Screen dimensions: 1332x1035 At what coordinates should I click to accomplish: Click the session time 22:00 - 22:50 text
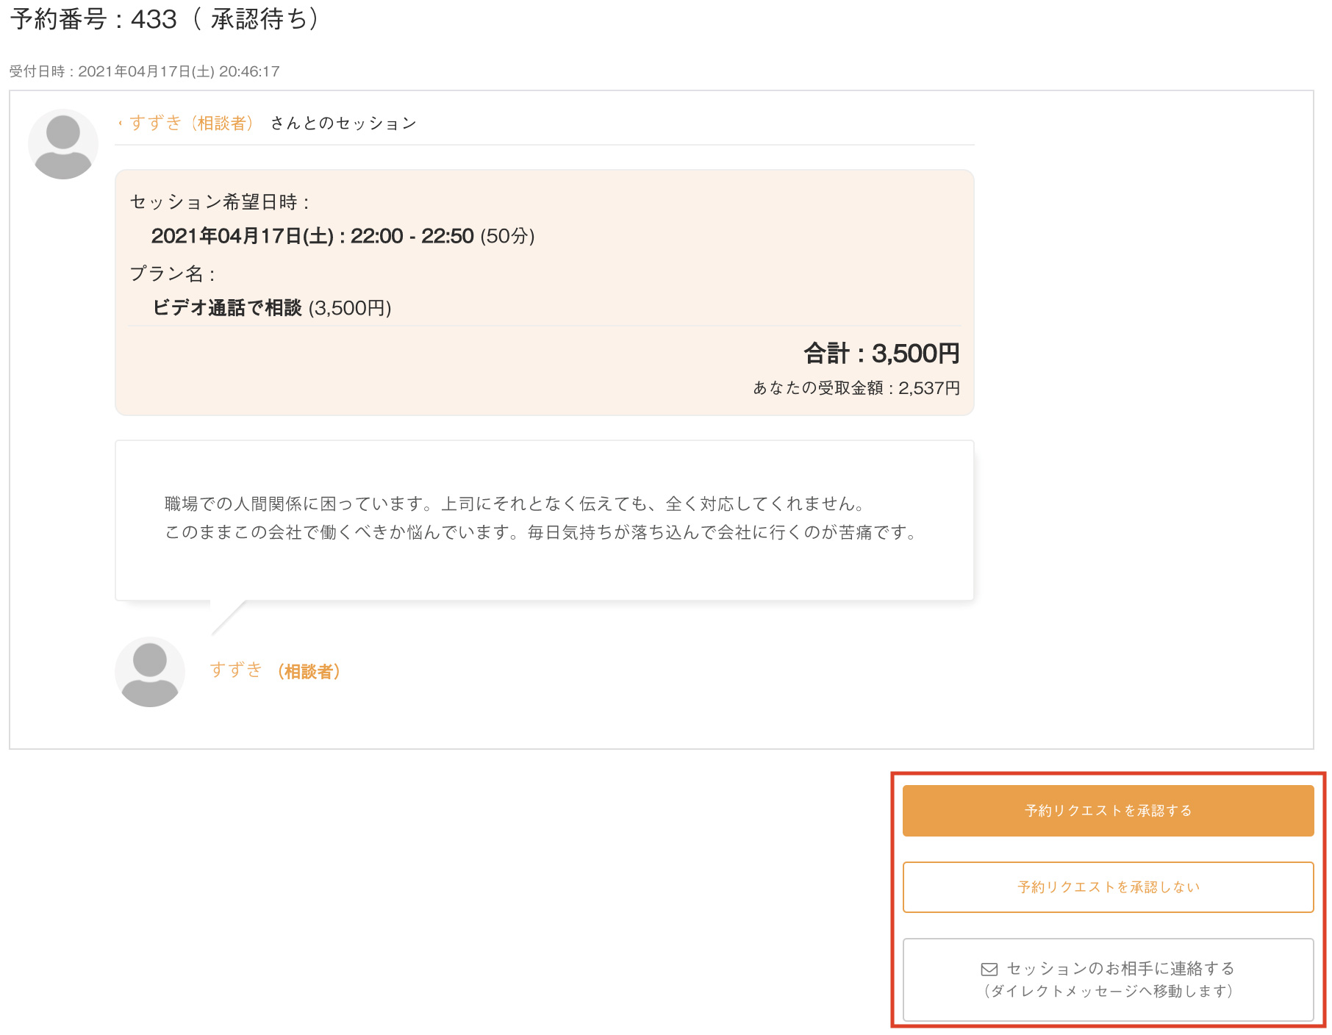tap(412, 236)
